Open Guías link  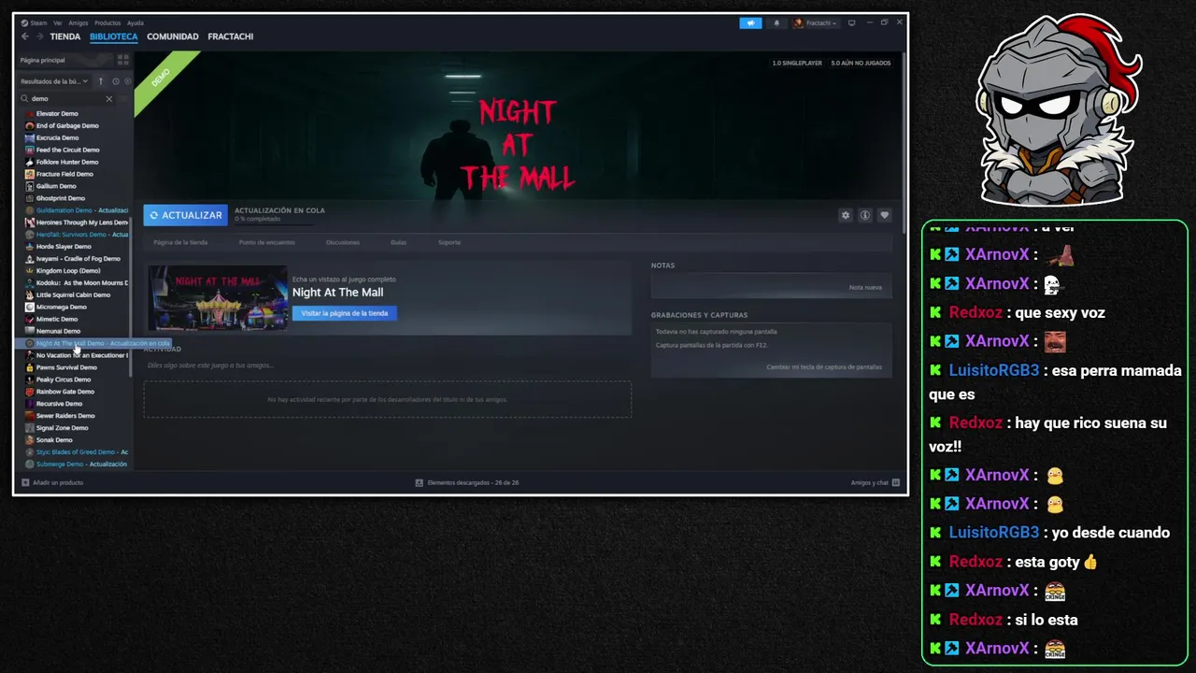(x=398, y=242)
